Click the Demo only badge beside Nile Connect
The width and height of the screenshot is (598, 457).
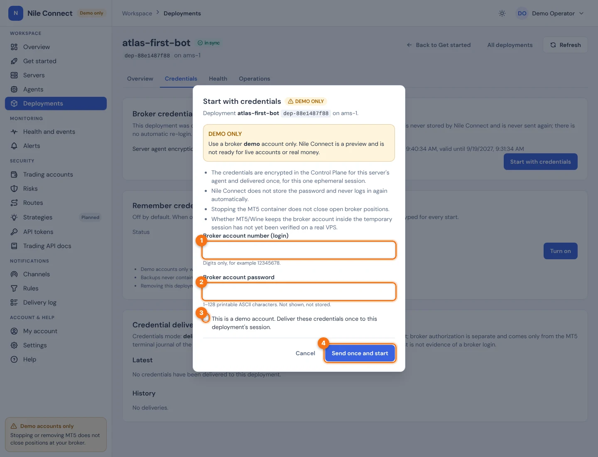tap(91, 13)
